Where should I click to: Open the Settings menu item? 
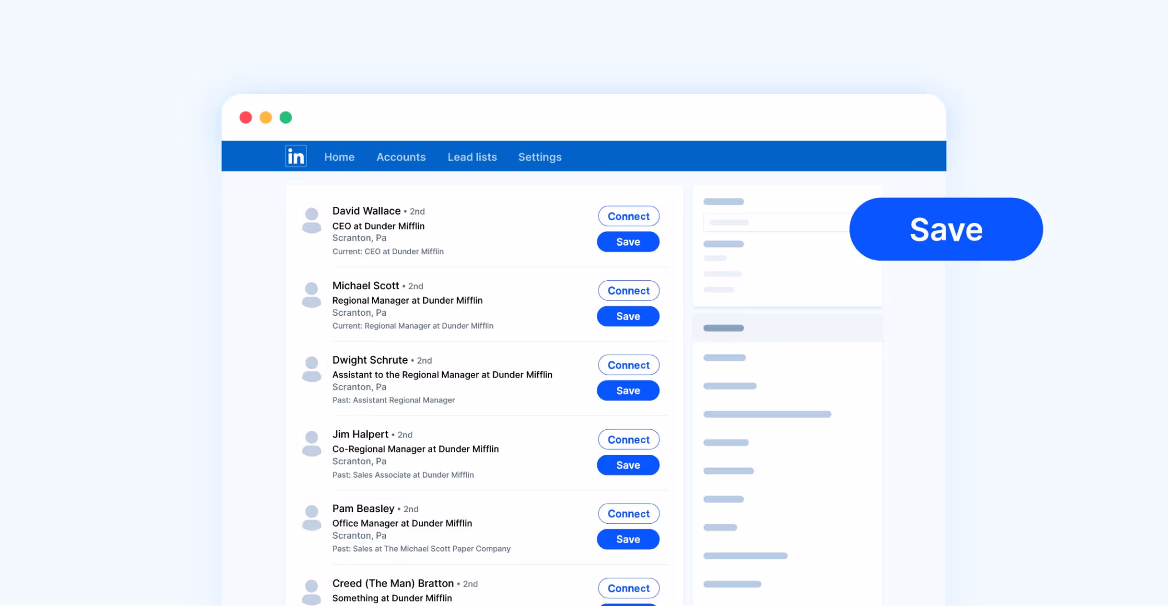[540, 157]
